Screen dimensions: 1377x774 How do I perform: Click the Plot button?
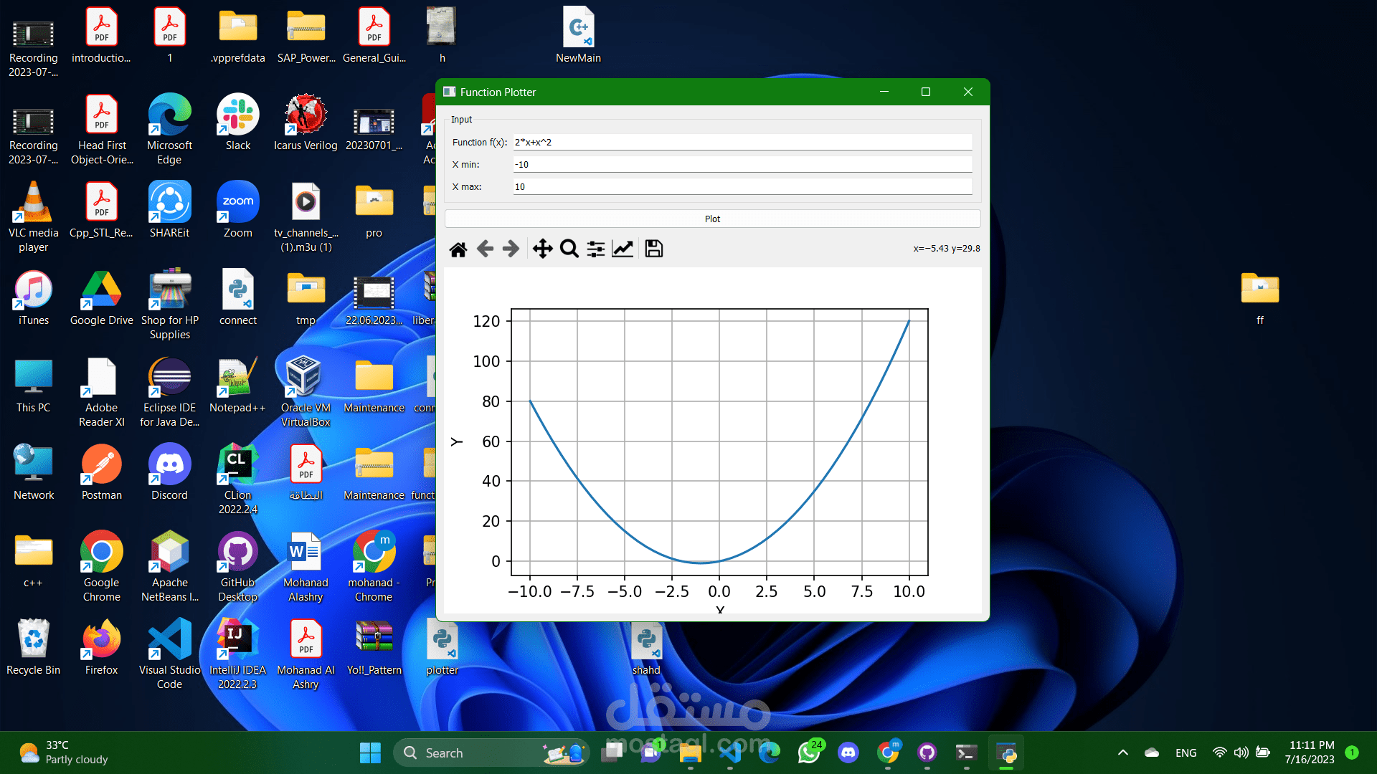tap(712, 219)
